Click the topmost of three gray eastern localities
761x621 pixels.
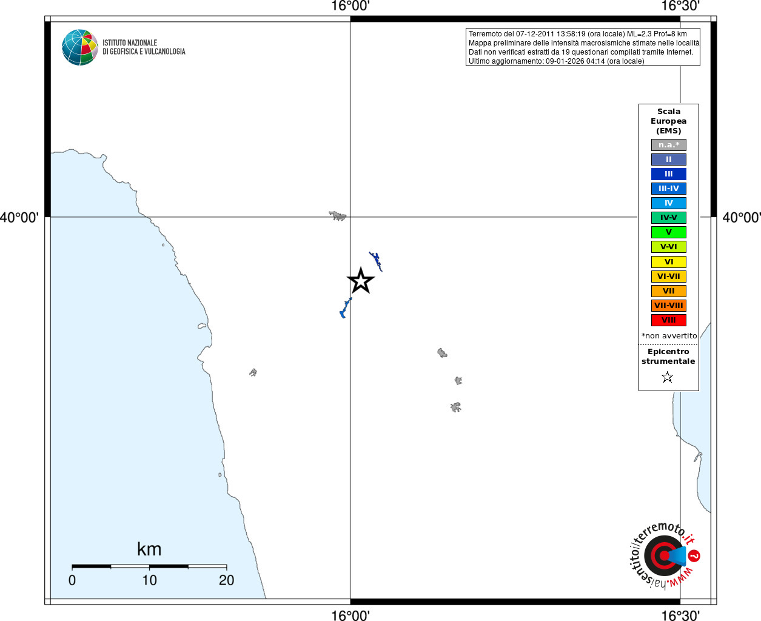[x=442, y=353]
